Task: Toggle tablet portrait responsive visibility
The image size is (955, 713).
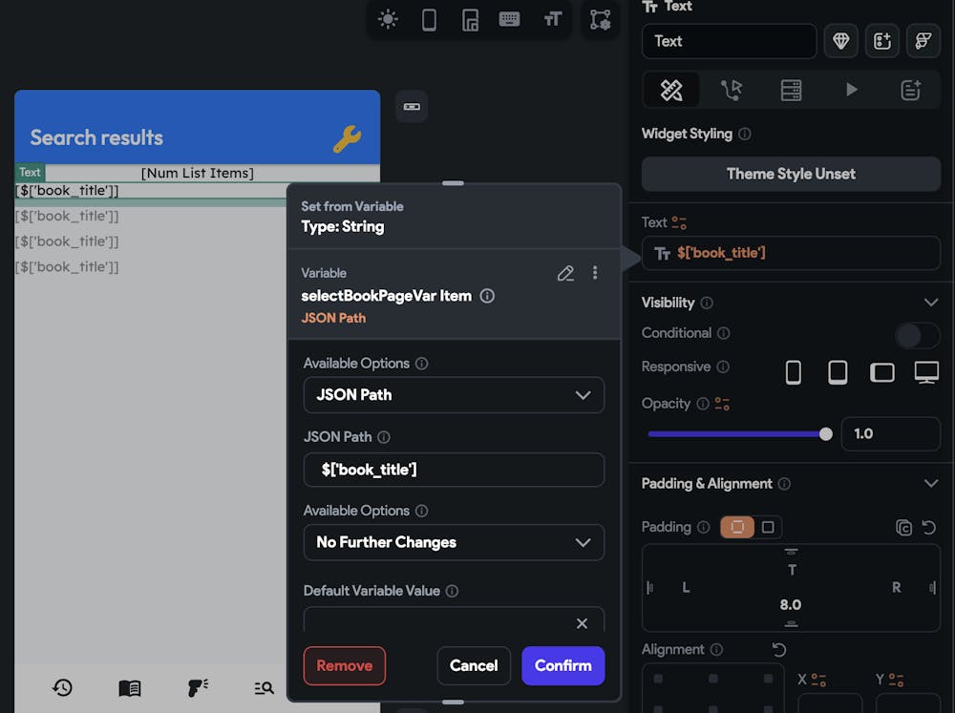Action: (x=838, y=372)
